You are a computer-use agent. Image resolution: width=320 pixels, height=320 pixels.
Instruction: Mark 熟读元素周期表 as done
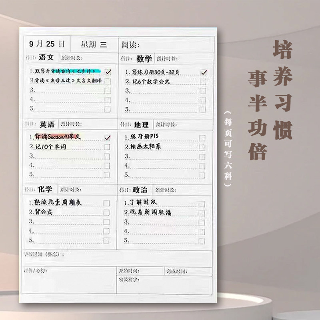(106, 203)
